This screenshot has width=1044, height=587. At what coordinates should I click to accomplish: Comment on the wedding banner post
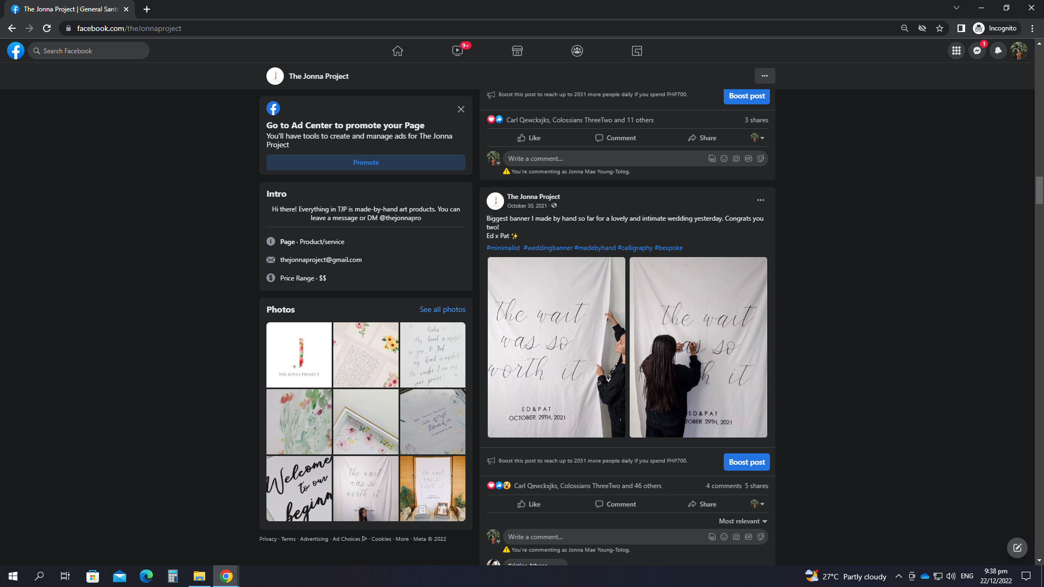615,504
